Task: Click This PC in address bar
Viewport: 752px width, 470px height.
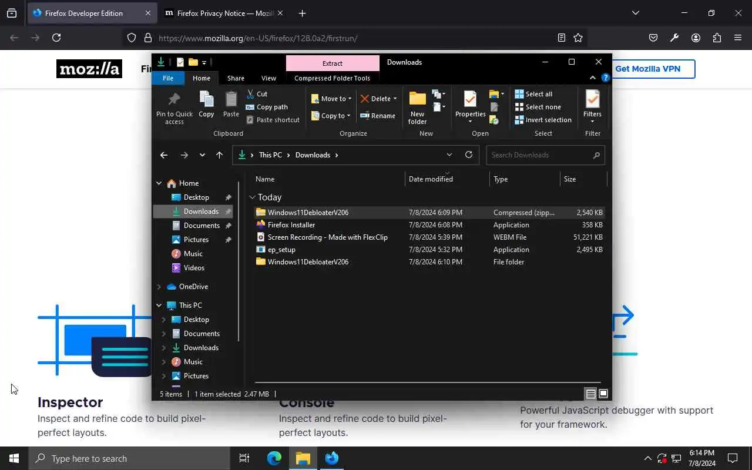Action: pos(270,155)
